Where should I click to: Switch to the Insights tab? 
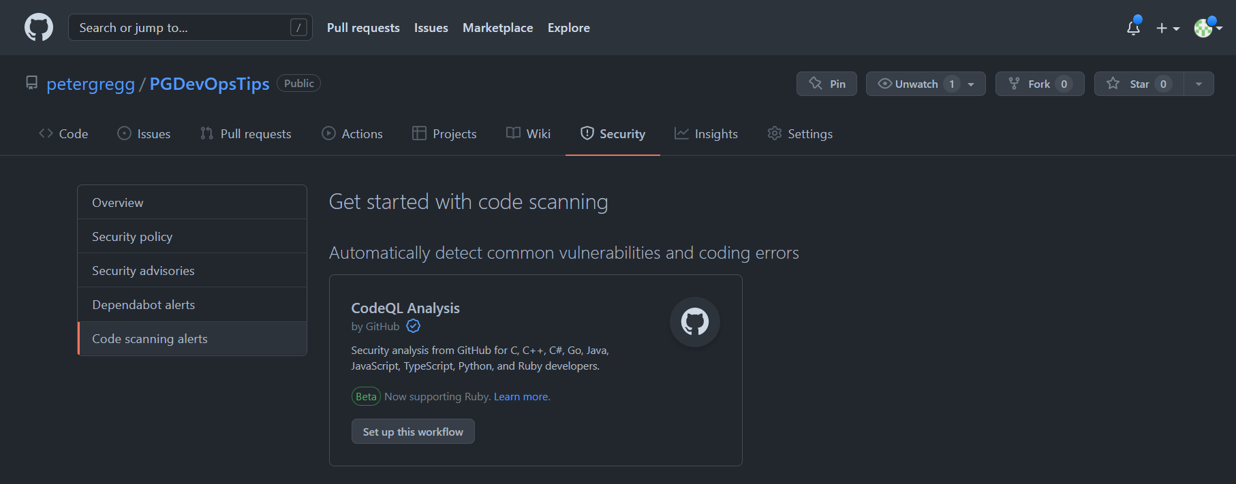click(706, 133)
